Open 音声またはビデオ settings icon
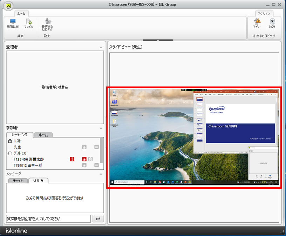This screenshot has height=236, width=286. [47, 25]
